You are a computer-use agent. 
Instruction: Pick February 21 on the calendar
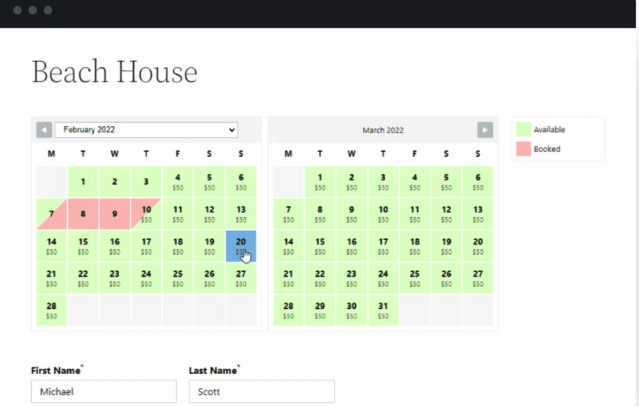pos(51,278)
